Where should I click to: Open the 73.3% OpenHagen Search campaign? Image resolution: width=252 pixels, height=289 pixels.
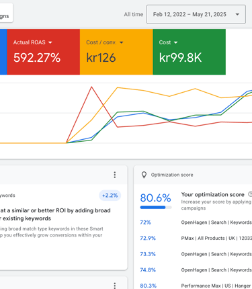pyautogui.click(x=216, y=254)
